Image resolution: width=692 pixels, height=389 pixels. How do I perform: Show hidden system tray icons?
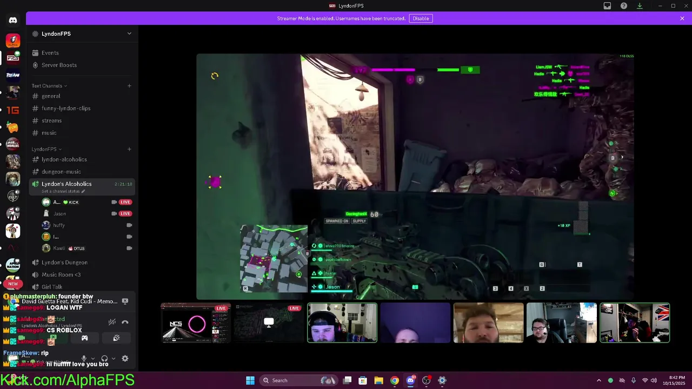click(598, 380)
